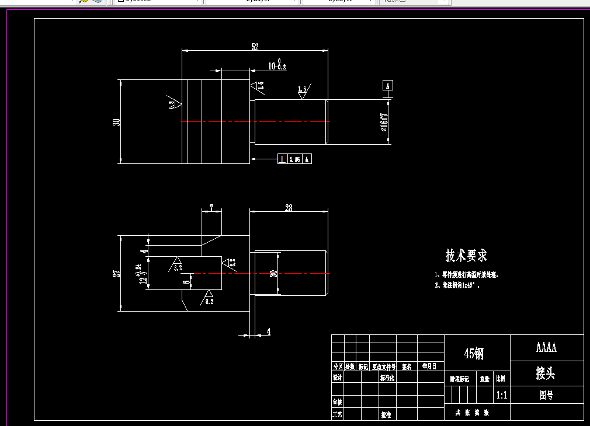Image resolution: width=590 pixels, height=426 pixels.
Task: Pick the 30 dimension inside lower view shaft
Action: [x=273, y=274]
